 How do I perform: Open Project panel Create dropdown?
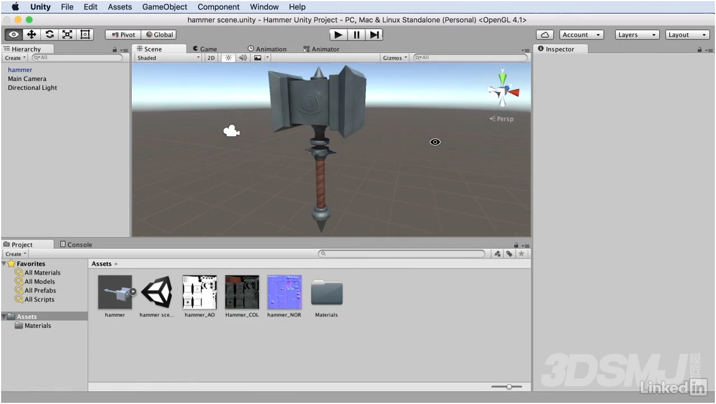coord(15,254)
